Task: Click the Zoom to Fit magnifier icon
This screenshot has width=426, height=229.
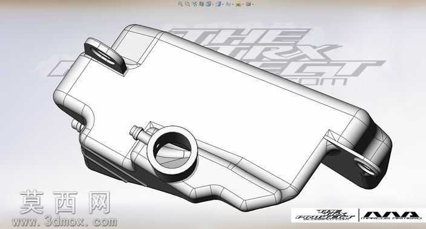Action: click(180, 4)
